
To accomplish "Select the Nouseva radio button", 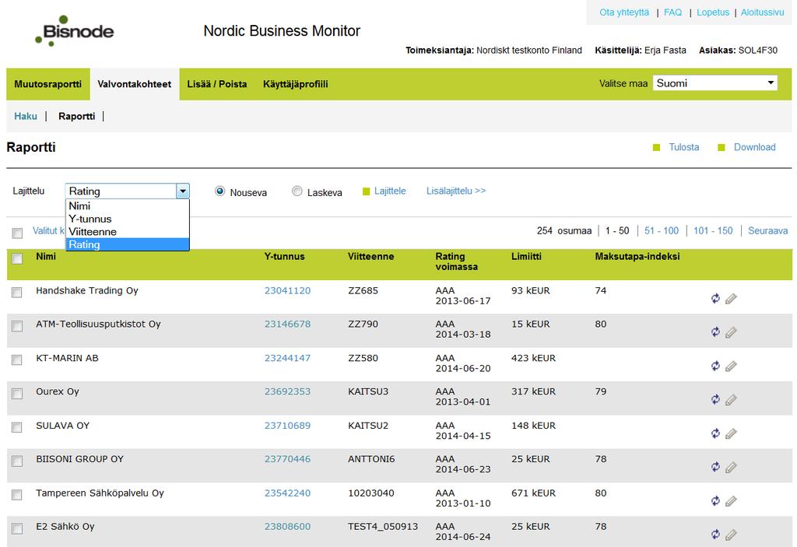I will coord(219,191).
